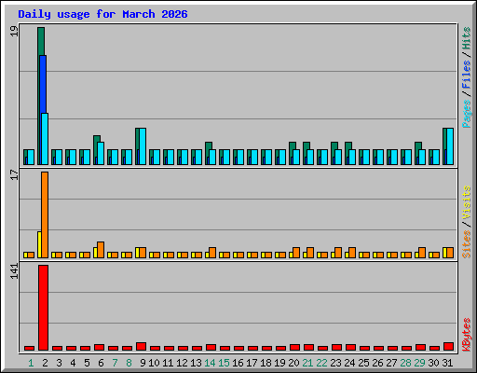
Task: Click the green day label '22'
Action: (x=321, y=363)
